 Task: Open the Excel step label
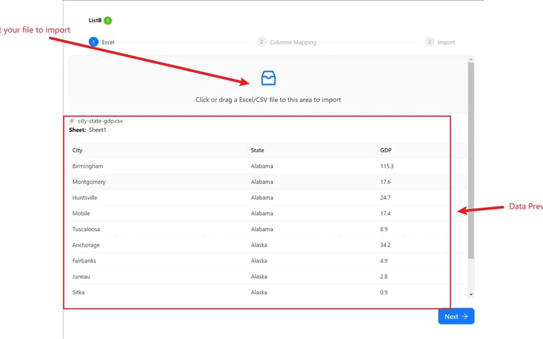click(108, 42)
